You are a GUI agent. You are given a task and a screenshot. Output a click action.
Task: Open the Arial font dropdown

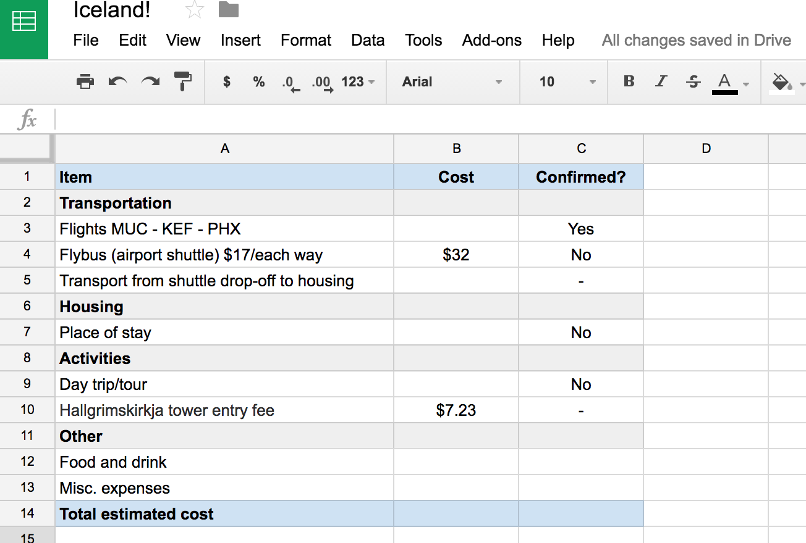[x=452, y=81]
